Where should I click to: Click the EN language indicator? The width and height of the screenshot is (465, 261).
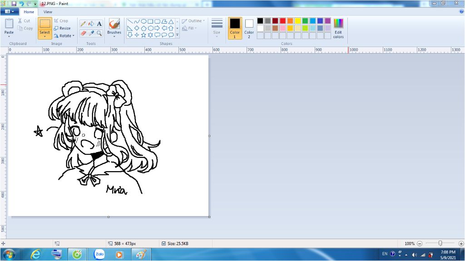[x=385, y=254]
